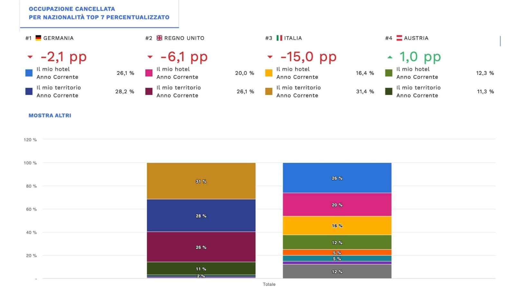The height and width of the screenshot is (290, 515).
Task: Click the -15,0 pp Italia value
Action: 308,57
